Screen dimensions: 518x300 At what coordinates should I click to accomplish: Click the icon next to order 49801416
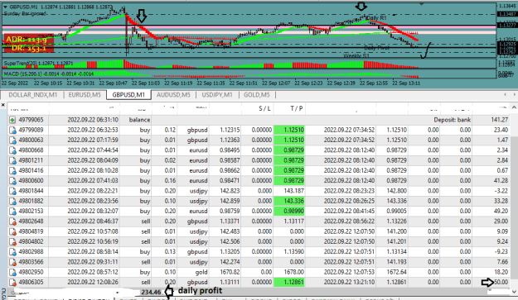point(12,170)
